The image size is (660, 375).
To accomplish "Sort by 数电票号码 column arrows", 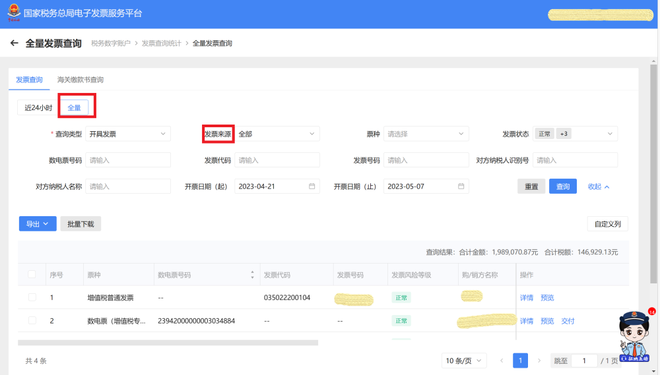I will [252, 275].
